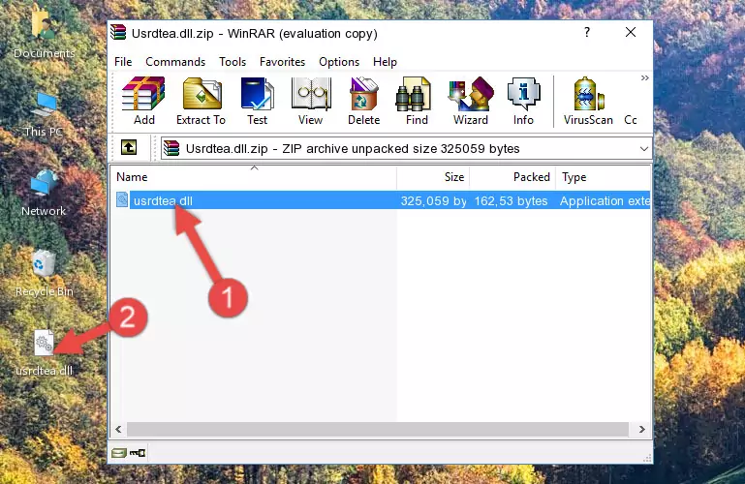The width and height of the screenshot is (745, 484).
Task: Open the View file tool
Action: 311,101
